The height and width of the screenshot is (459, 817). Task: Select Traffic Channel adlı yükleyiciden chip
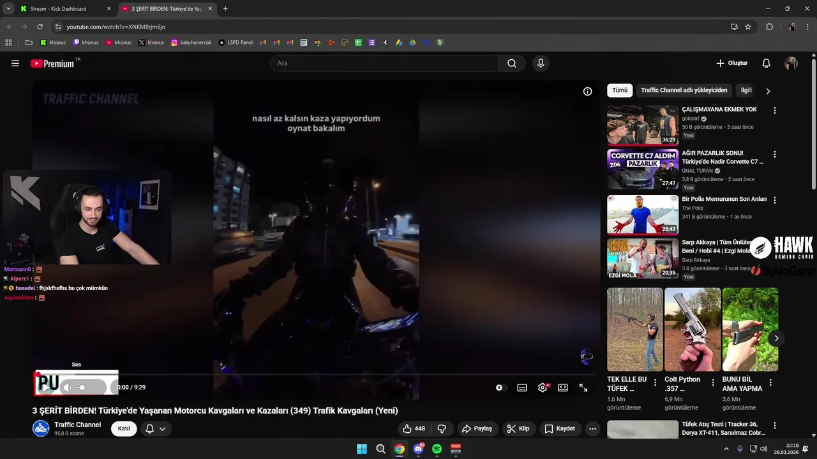684,91
